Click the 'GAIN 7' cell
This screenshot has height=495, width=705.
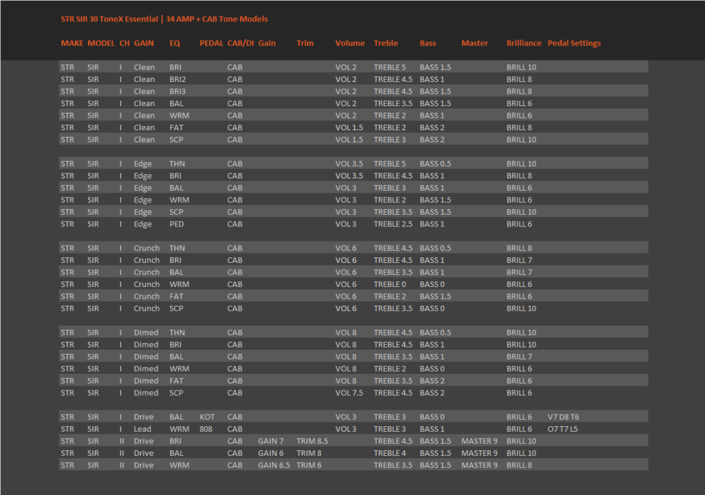click(x=271, y=441)
